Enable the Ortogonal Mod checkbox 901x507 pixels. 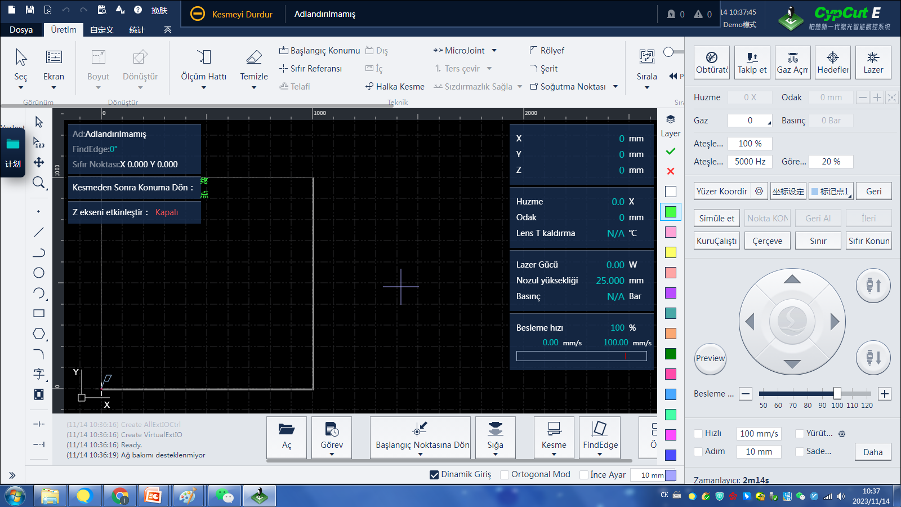point(505,475)
